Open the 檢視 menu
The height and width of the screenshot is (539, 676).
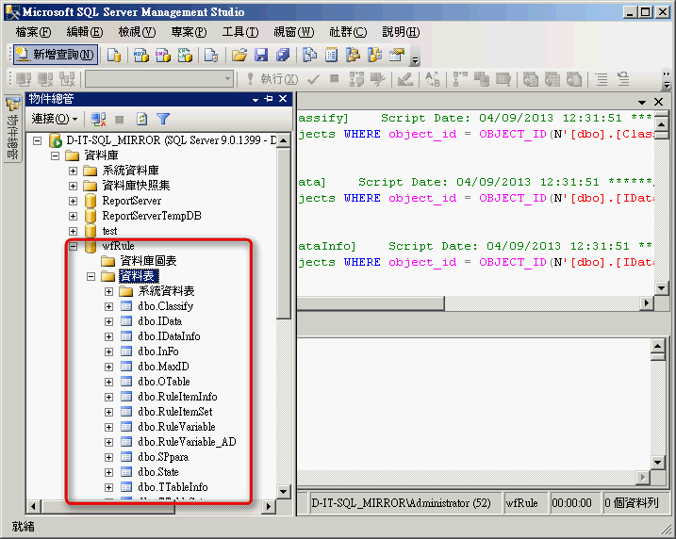click(137, 32)
